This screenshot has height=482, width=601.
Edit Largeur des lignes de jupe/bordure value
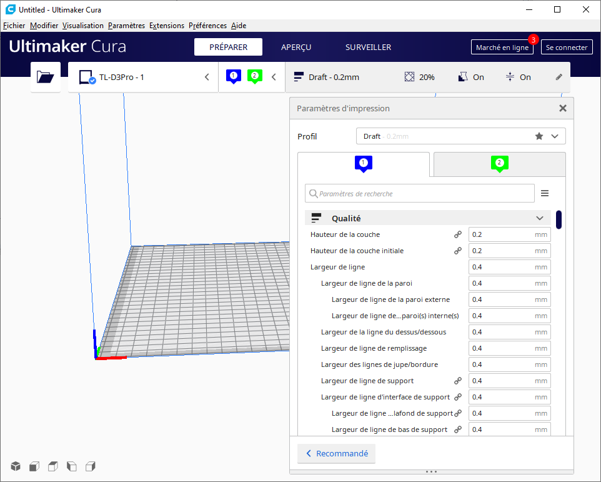click(x=509, y=364)
